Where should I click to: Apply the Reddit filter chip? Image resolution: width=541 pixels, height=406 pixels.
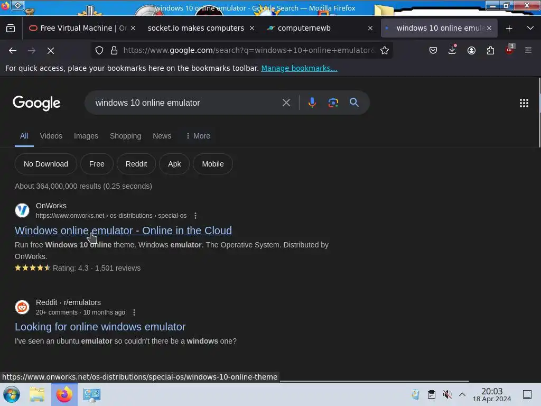pyautogui.click(x=136, y=164)
